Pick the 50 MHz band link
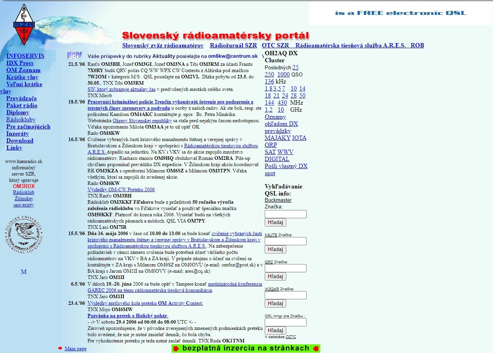Viewport: 493px width, 353px height. click(x=302, y=96)
